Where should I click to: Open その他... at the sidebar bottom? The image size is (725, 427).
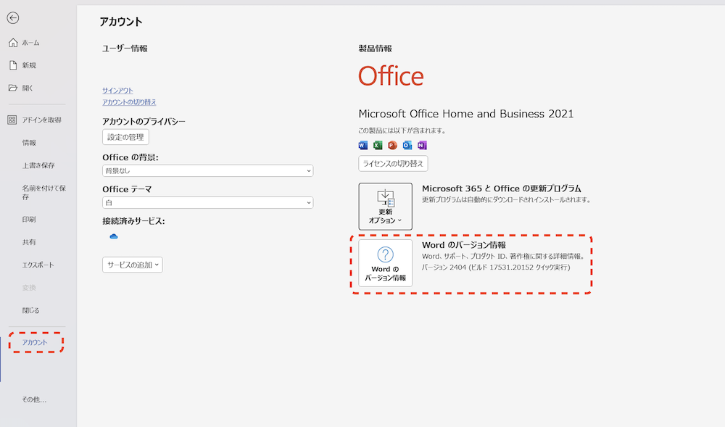pyautogui.click(x=34, y=399)
